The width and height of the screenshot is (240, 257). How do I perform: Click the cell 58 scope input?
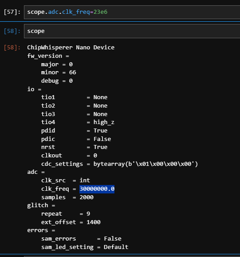point(132,31)
